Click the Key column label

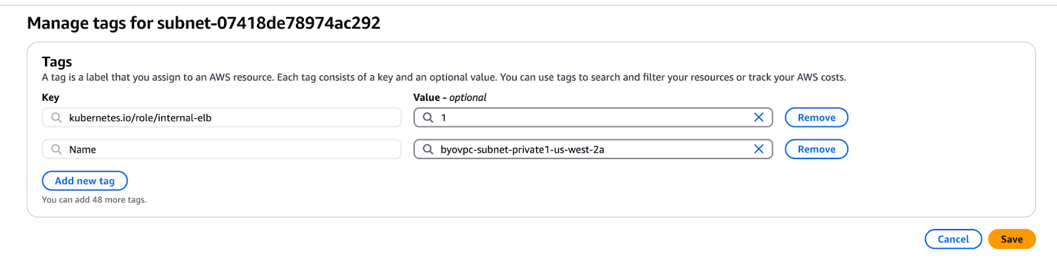click(x=50, y=98)
